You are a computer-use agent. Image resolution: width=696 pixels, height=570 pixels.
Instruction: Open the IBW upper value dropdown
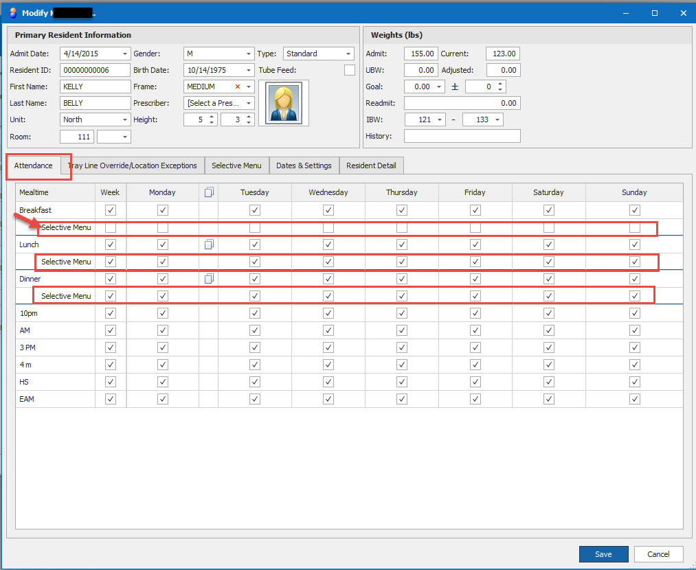497,119
